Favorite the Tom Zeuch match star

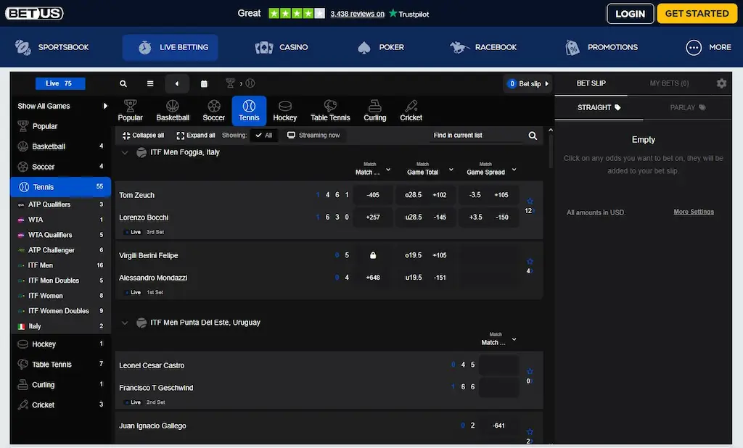[530, 202]
